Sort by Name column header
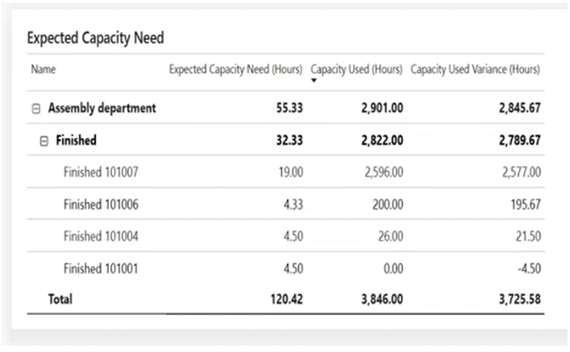This screenshot has width=570, height=352. tap(42, 69)
